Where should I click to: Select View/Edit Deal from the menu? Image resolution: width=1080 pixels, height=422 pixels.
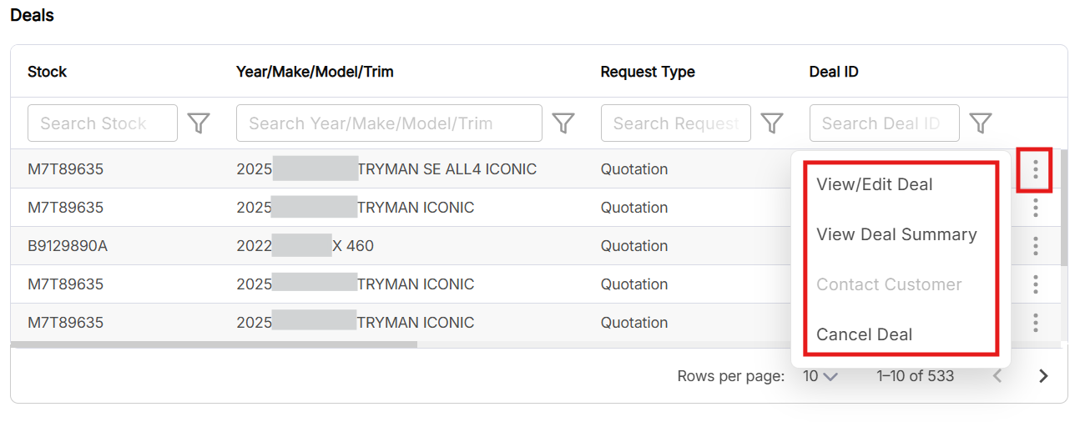(874, 184)
